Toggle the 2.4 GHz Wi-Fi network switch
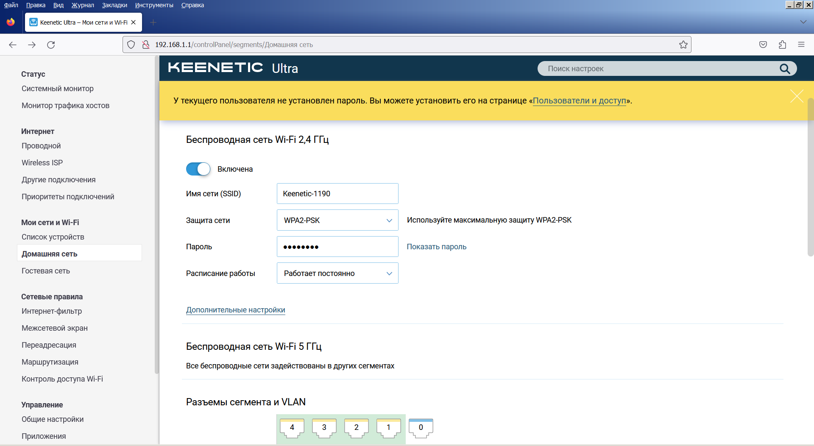The height and width of the screenshot is (446, 814). [x=198, y=169]
